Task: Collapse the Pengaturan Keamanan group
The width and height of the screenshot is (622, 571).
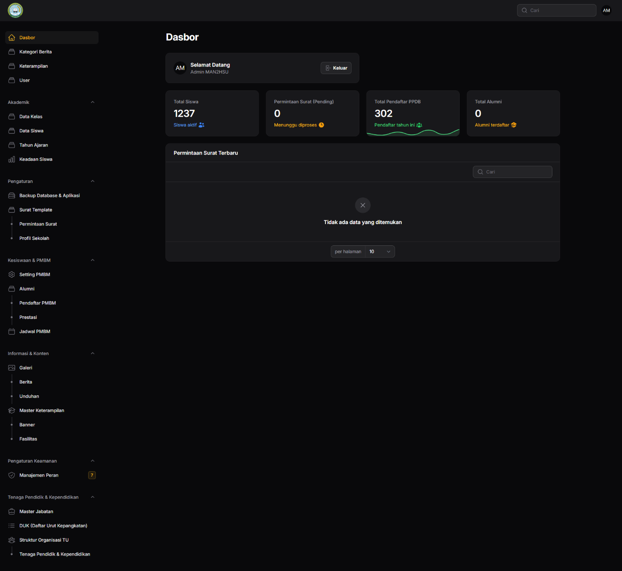Action: pyautogui.click(x=93, y=461)
